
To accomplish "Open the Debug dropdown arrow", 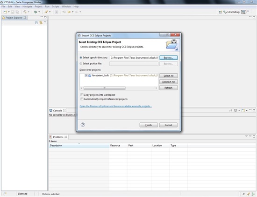I will coord(39,12).
